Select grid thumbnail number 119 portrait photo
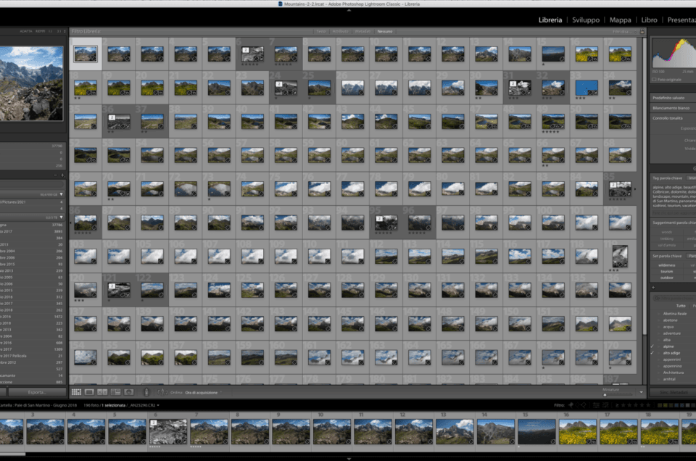Screen dimensions: 696x461 (620, 257)
